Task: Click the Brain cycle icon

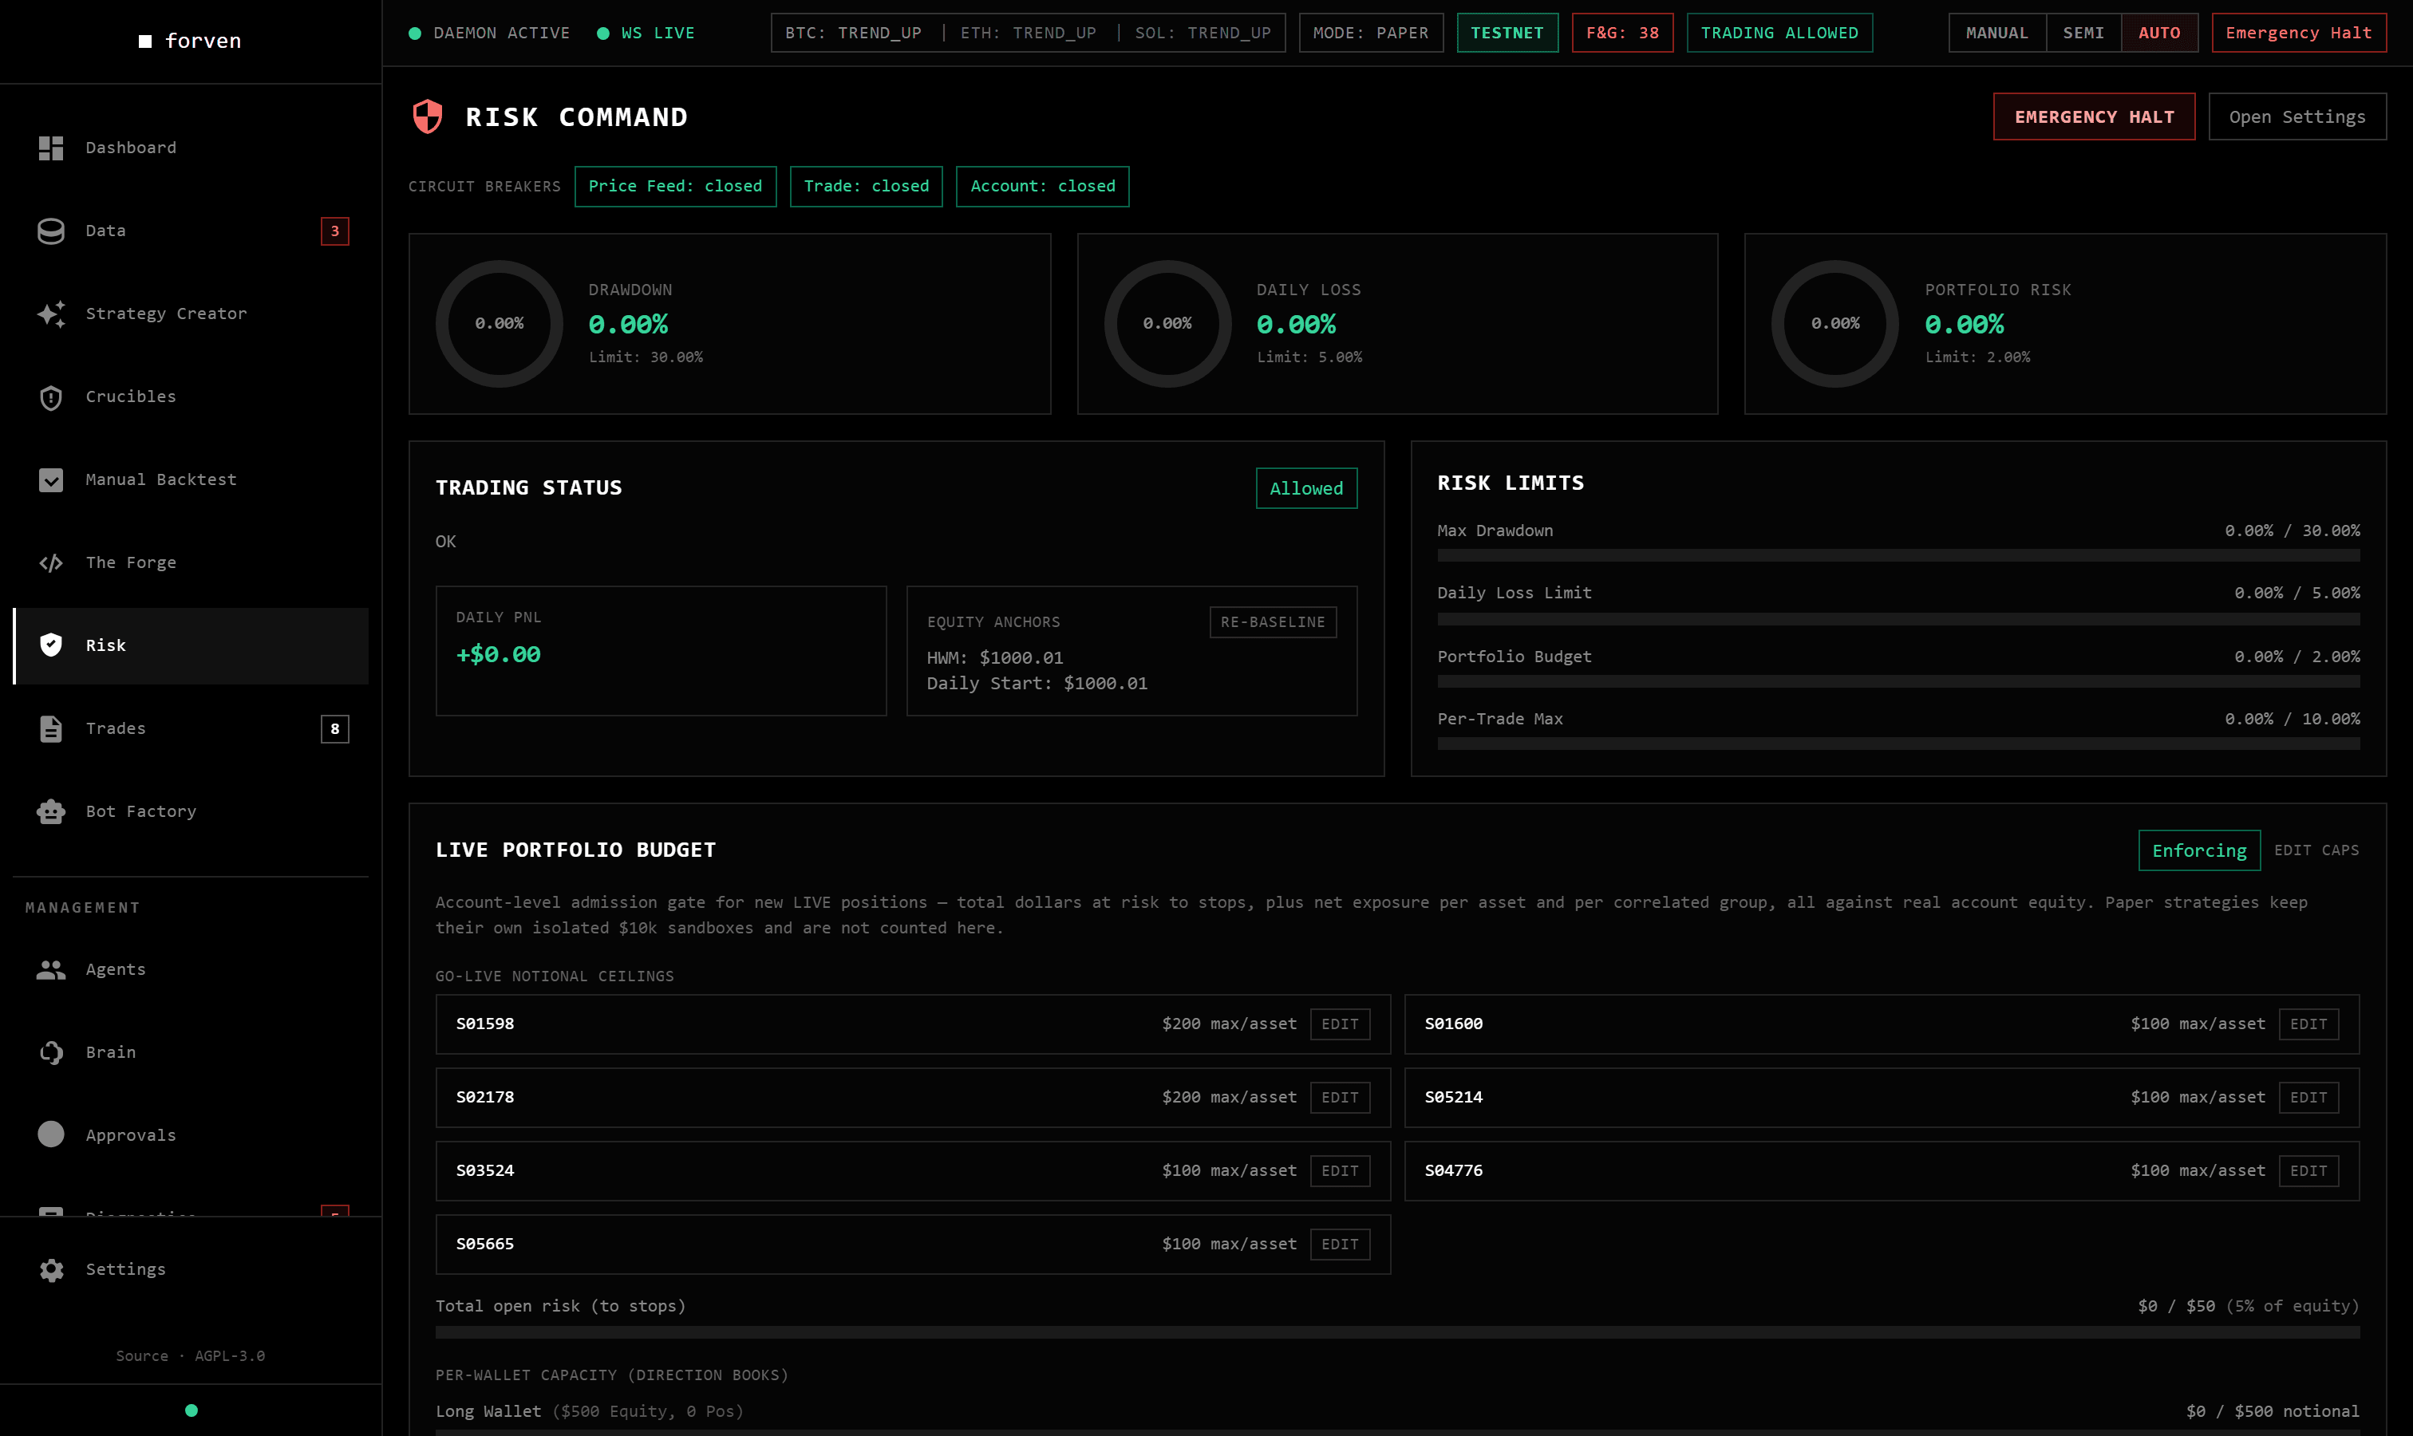Action: (50, 1053)
